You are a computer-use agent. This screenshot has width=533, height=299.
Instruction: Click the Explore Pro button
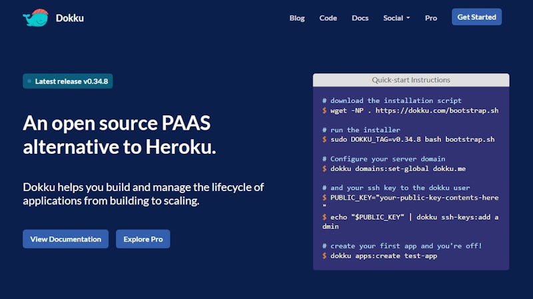pos(143,239)
